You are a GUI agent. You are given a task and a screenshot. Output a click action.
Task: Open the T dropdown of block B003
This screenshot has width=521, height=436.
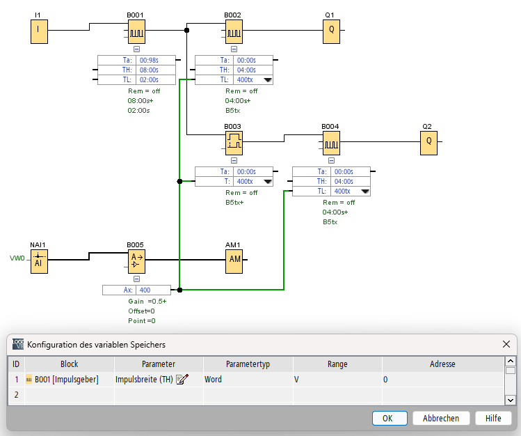pos(266,182)
